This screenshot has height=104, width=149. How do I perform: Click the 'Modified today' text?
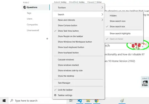click(77, 2)
